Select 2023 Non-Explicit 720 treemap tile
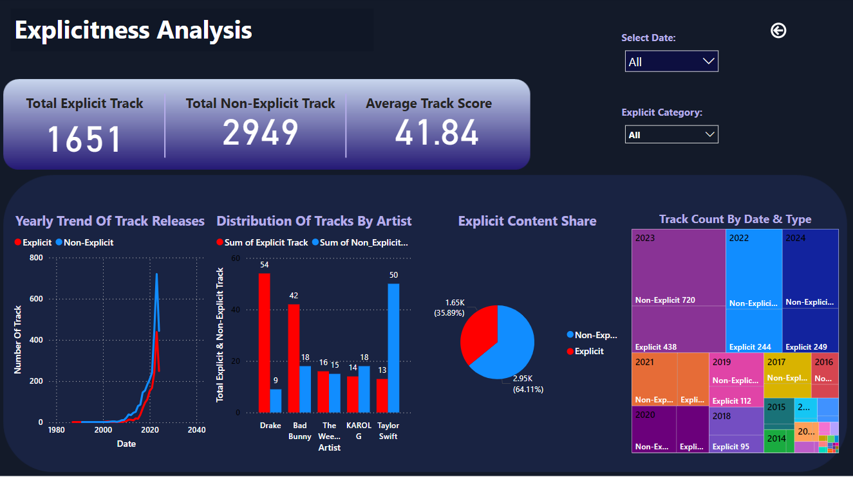This screenshot has height=477, width=853. point(678,270)
